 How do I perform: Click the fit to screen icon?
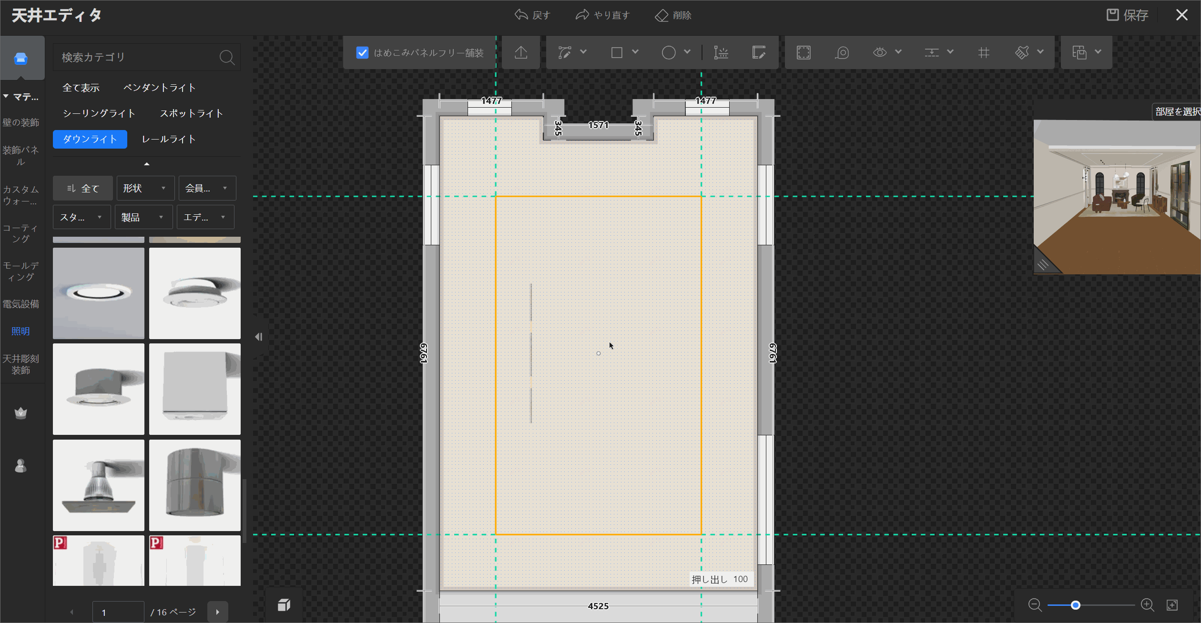1172,605
